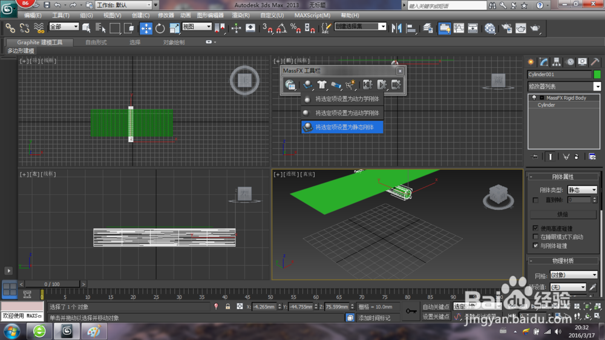Open MAXScript(M) menu

pyautogui.click(x=312, y=16)
